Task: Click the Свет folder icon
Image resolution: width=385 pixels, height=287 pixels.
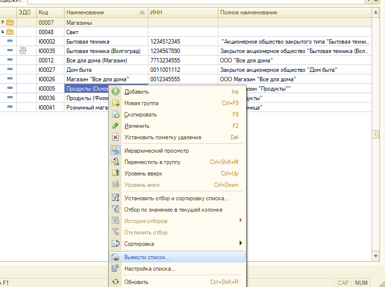Action: (10, 32)
